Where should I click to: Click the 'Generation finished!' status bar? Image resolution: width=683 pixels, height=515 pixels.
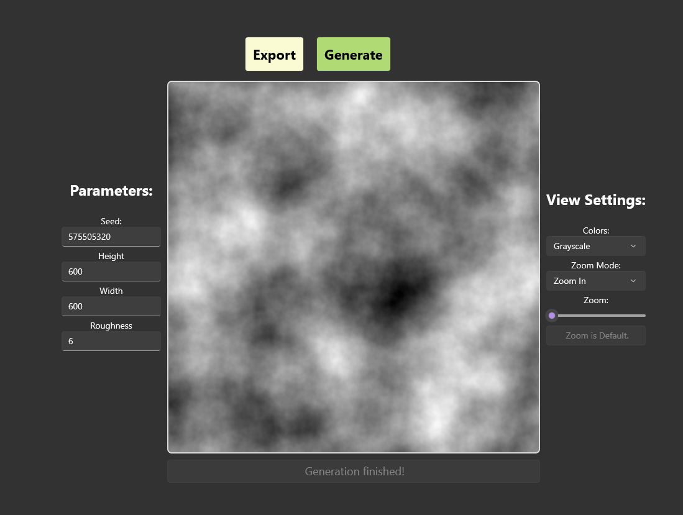[354, 472]
